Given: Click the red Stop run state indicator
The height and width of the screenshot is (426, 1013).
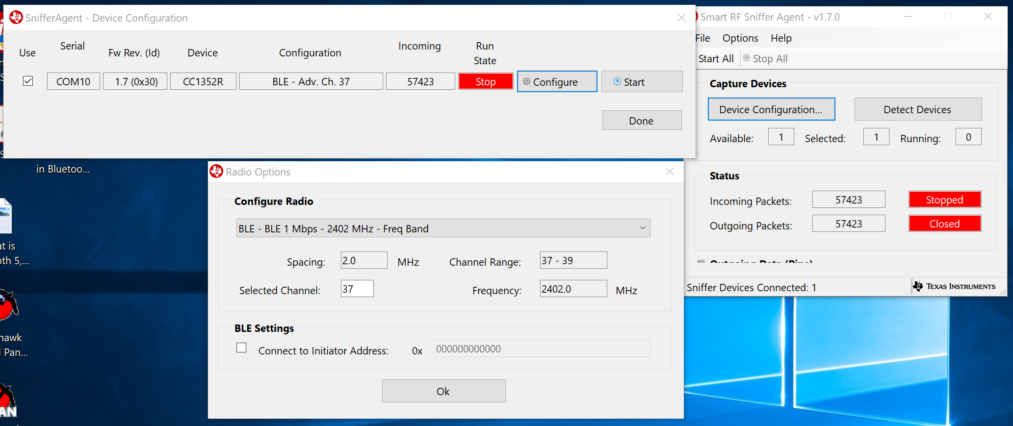Looking at the screenshot, I should point(486,81).
